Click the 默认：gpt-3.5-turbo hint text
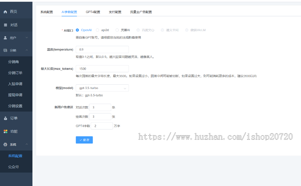301x186 pixels. tap(89, 95)
